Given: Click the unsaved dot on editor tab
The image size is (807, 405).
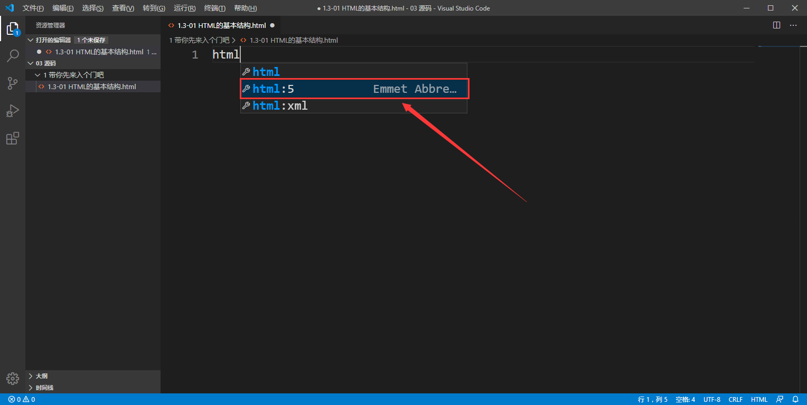Looking at the screenshot, I should pyautogui.click(x=273, y=25).
